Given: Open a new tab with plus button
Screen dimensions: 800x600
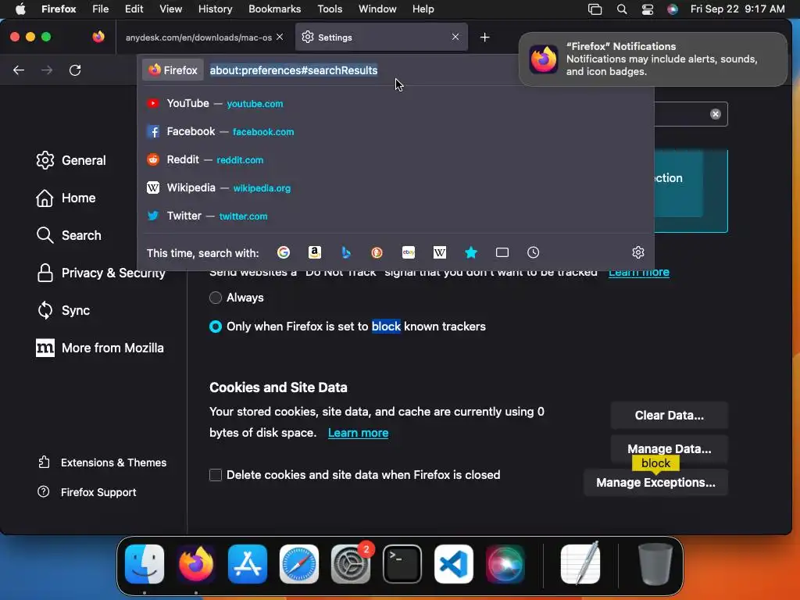Looking at the screenshot, I should click(484, 37).
